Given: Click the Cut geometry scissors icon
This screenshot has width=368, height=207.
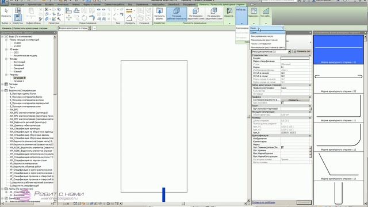Looking at the screenshot, I should (x=47, y=9).
